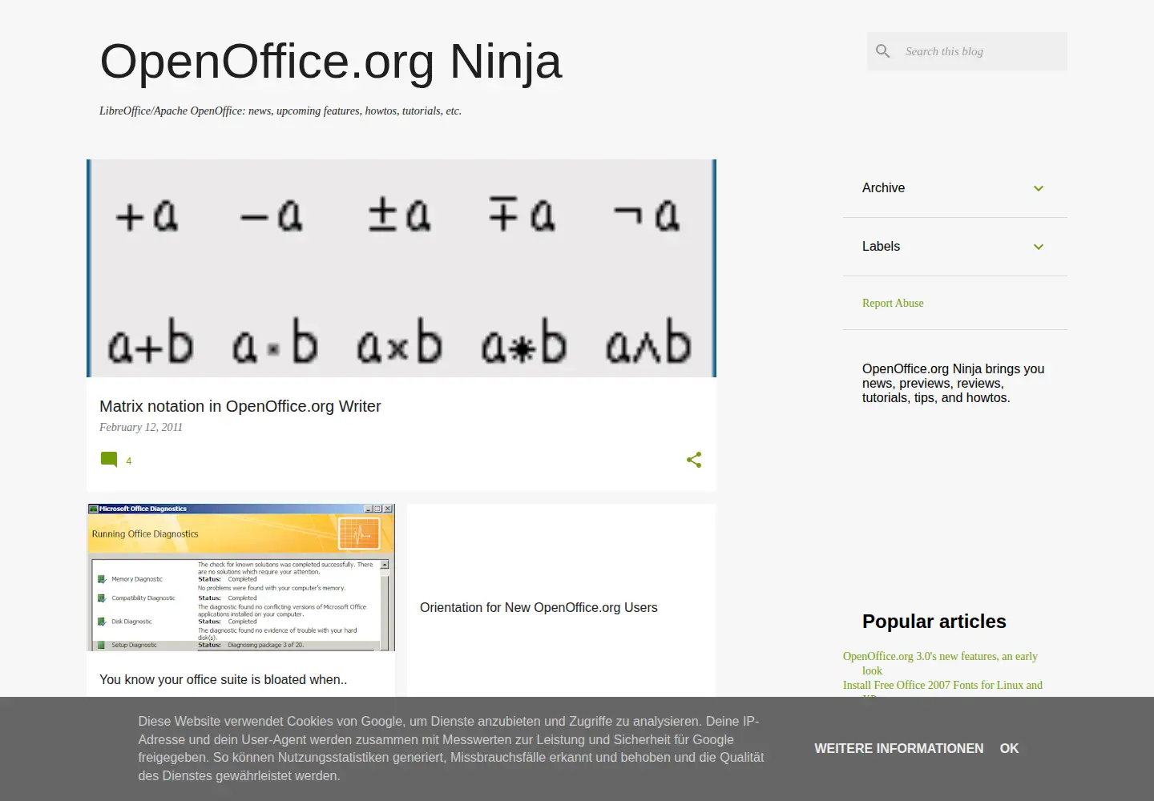
Task: Expand the Labels section chevron
Action: (x=1039, y=247)
